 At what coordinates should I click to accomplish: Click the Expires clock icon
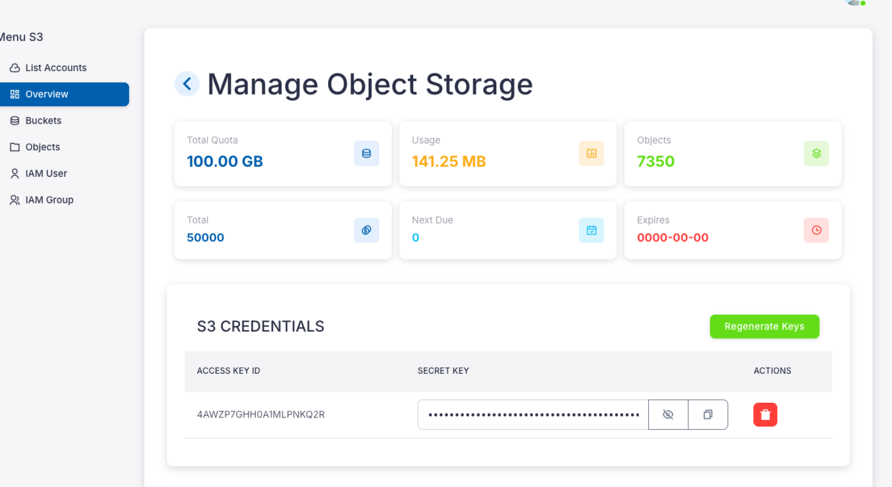click(x=816, y=230)
